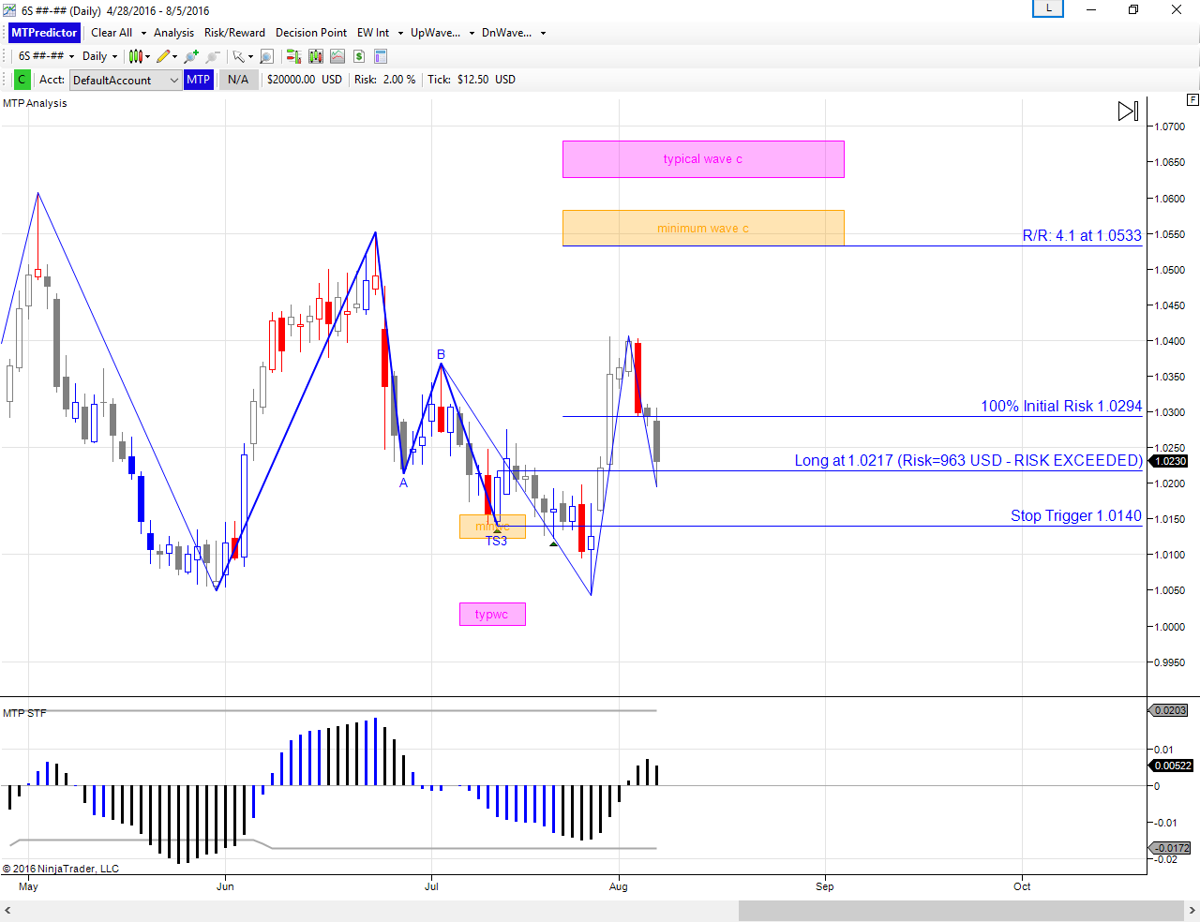Open the strategies dollar-sign icon

tap(359, 56)
